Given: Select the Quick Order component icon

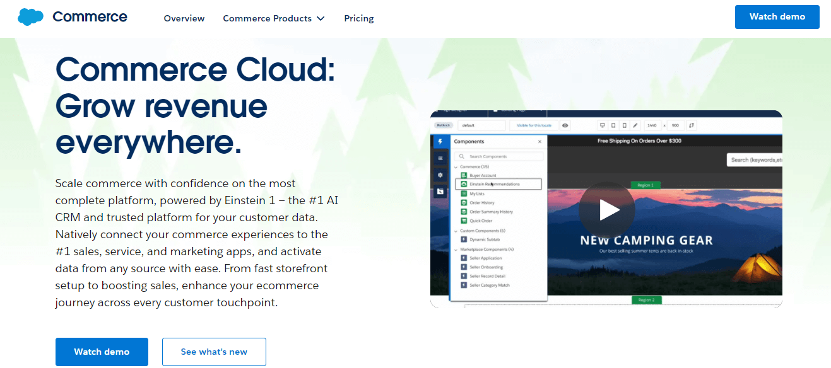Looking at the screenshot, I should 464,221.
